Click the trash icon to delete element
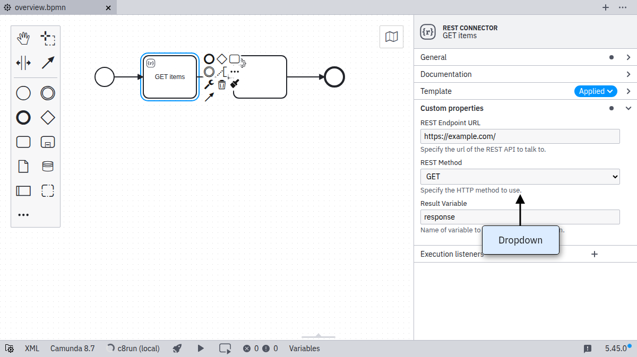637x357 pixels. pos(222,84)
